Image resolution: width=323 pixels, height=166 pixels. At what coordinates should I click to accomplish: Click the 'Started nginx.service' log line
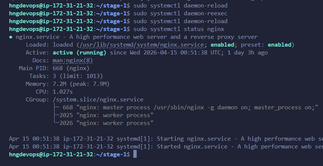pyautogui.click(x=166, y=147)
